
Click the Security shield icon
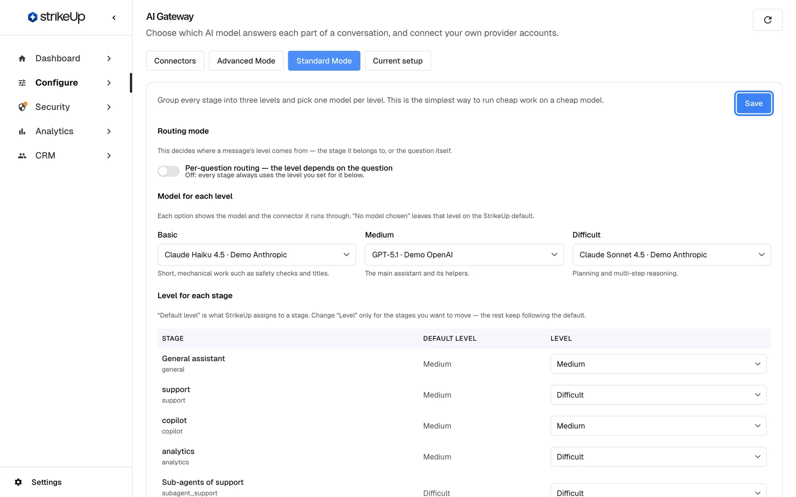click(x=23, y=107)
